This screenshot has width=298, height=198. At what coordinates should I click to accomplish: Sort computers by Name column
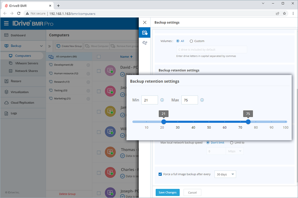pos(126,57)
